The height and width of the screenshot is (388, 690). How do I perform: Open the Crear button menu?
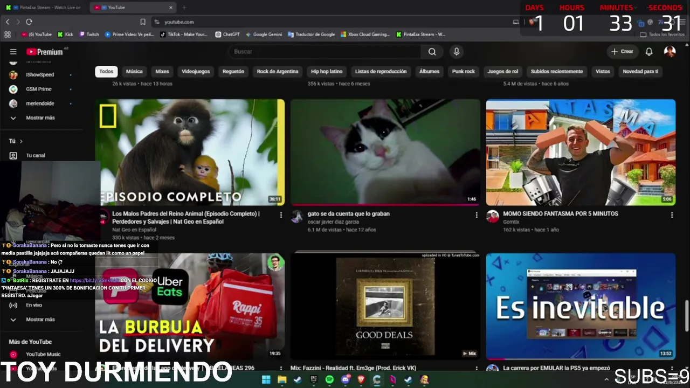point(622,52)
